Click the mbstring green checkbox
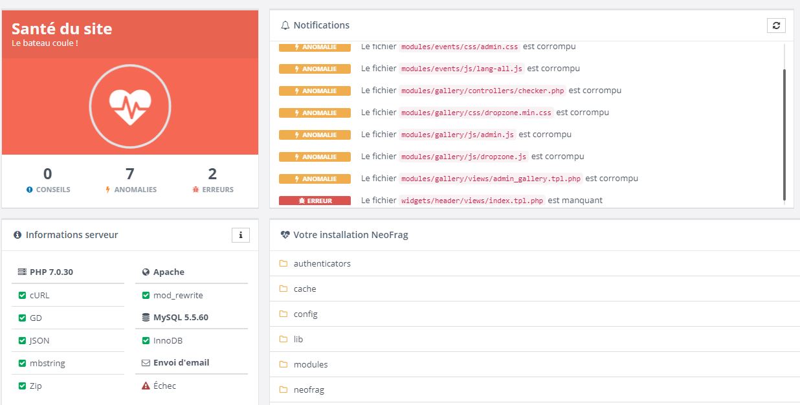Screen dimensions: 800x405 (x=22, y=363)
